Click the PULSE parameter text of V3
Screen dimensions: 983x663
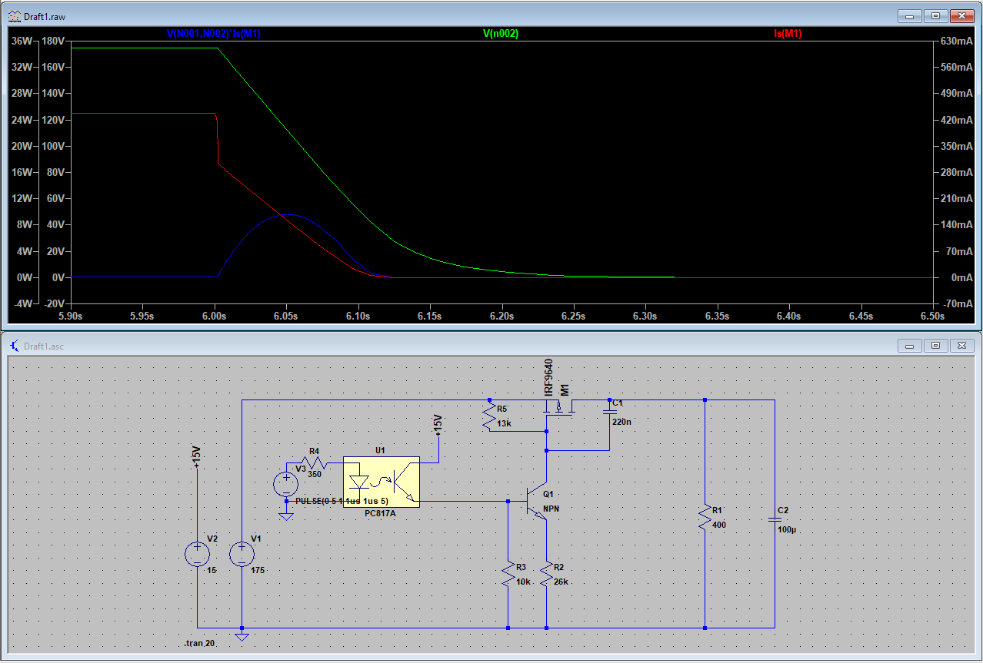pos(342,502)
